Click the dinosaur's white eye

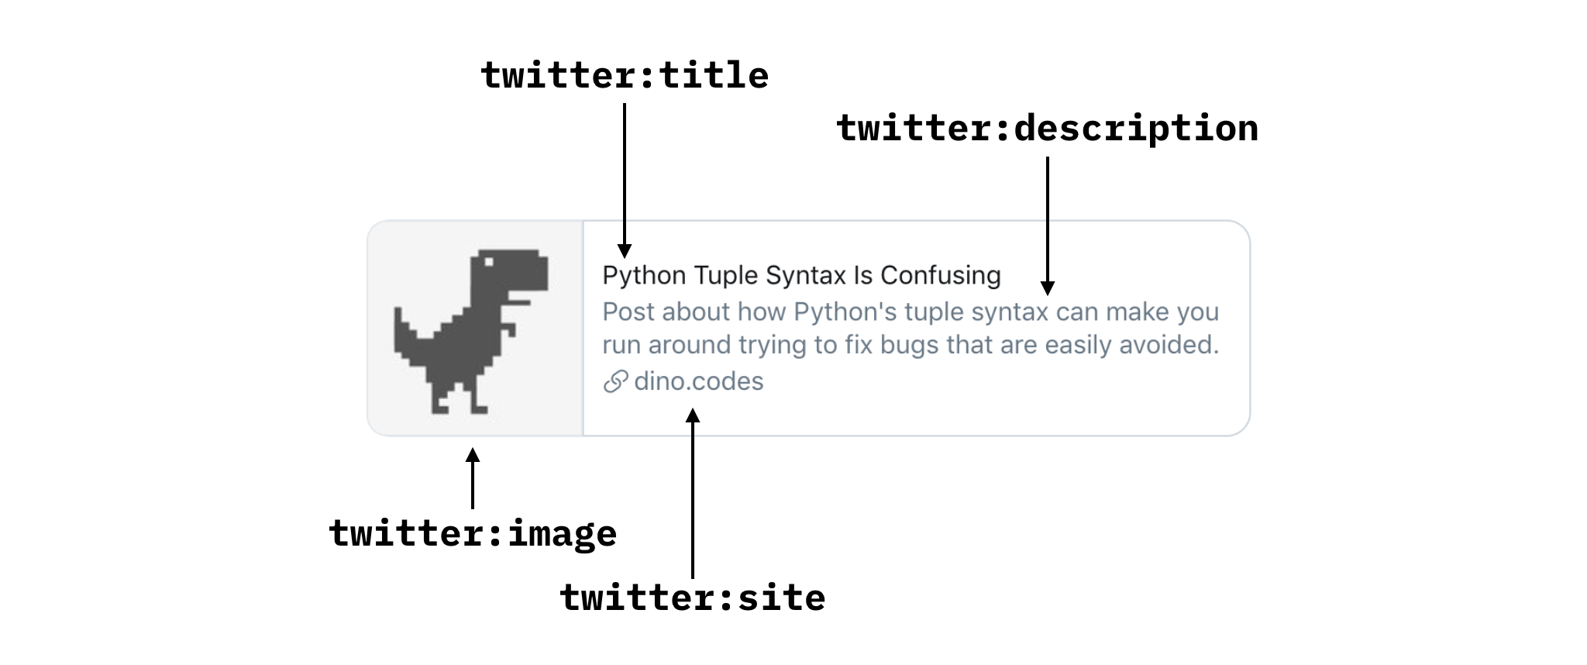[488, 262]
